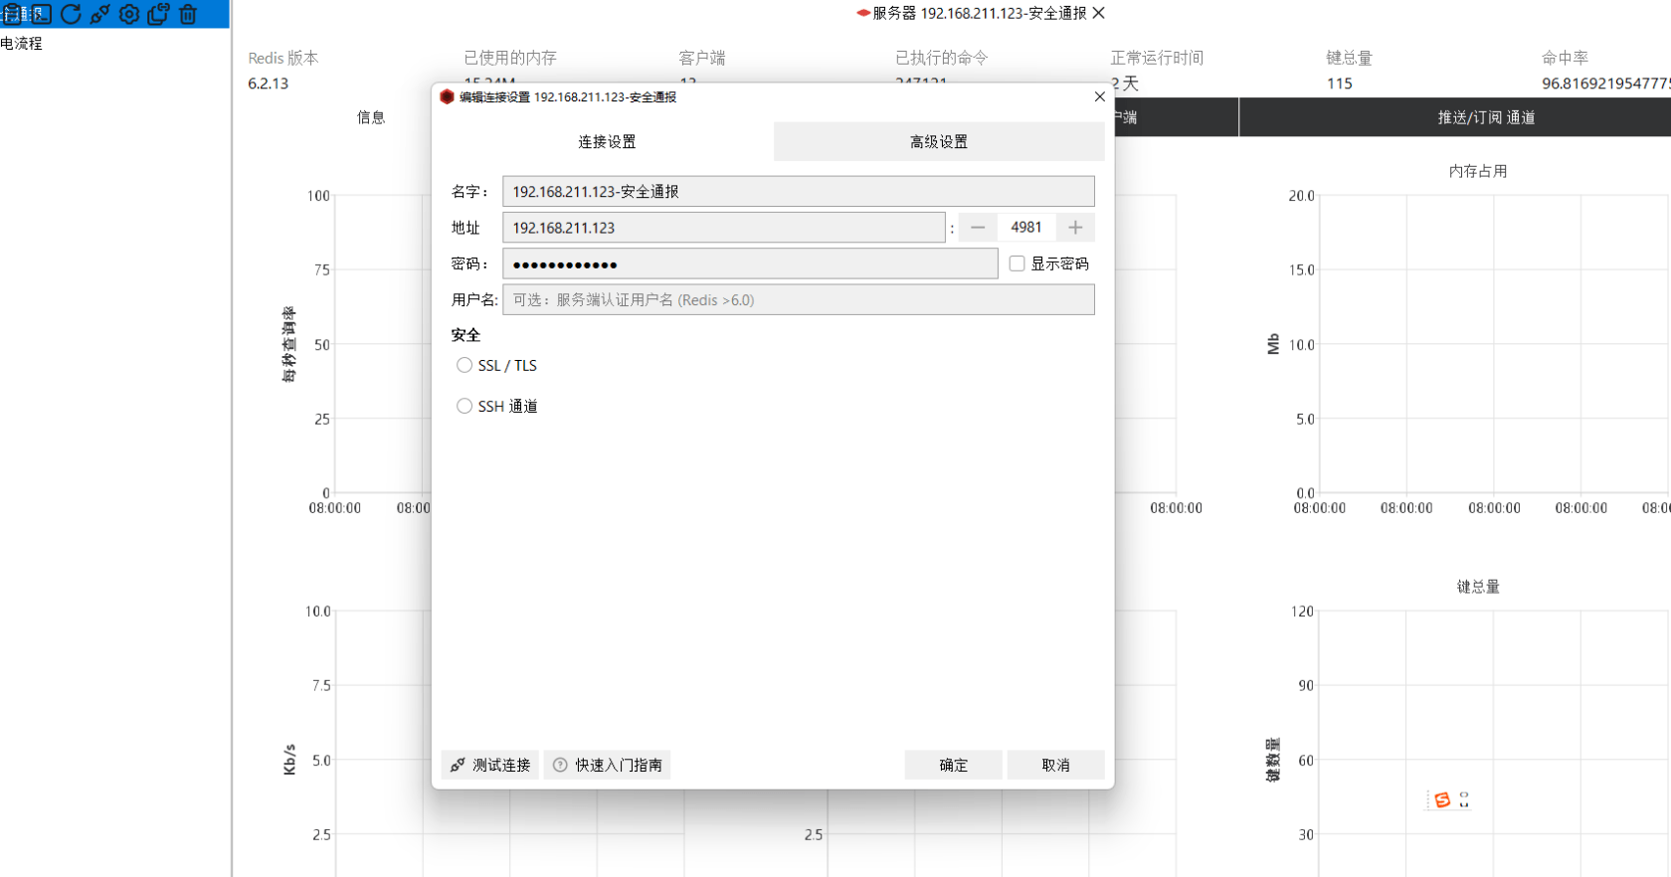The width and height of the screenshot is (1671, 877).
Task: Enable the 显示密码 checkbox
Action: coord(1017,263)
